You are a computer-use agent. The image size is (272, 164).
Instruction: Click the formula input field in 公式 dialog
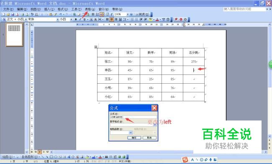coord(133,117)
